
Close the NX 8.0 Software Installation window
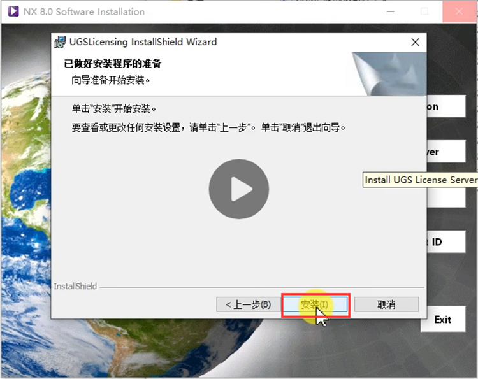pos(458,11)
